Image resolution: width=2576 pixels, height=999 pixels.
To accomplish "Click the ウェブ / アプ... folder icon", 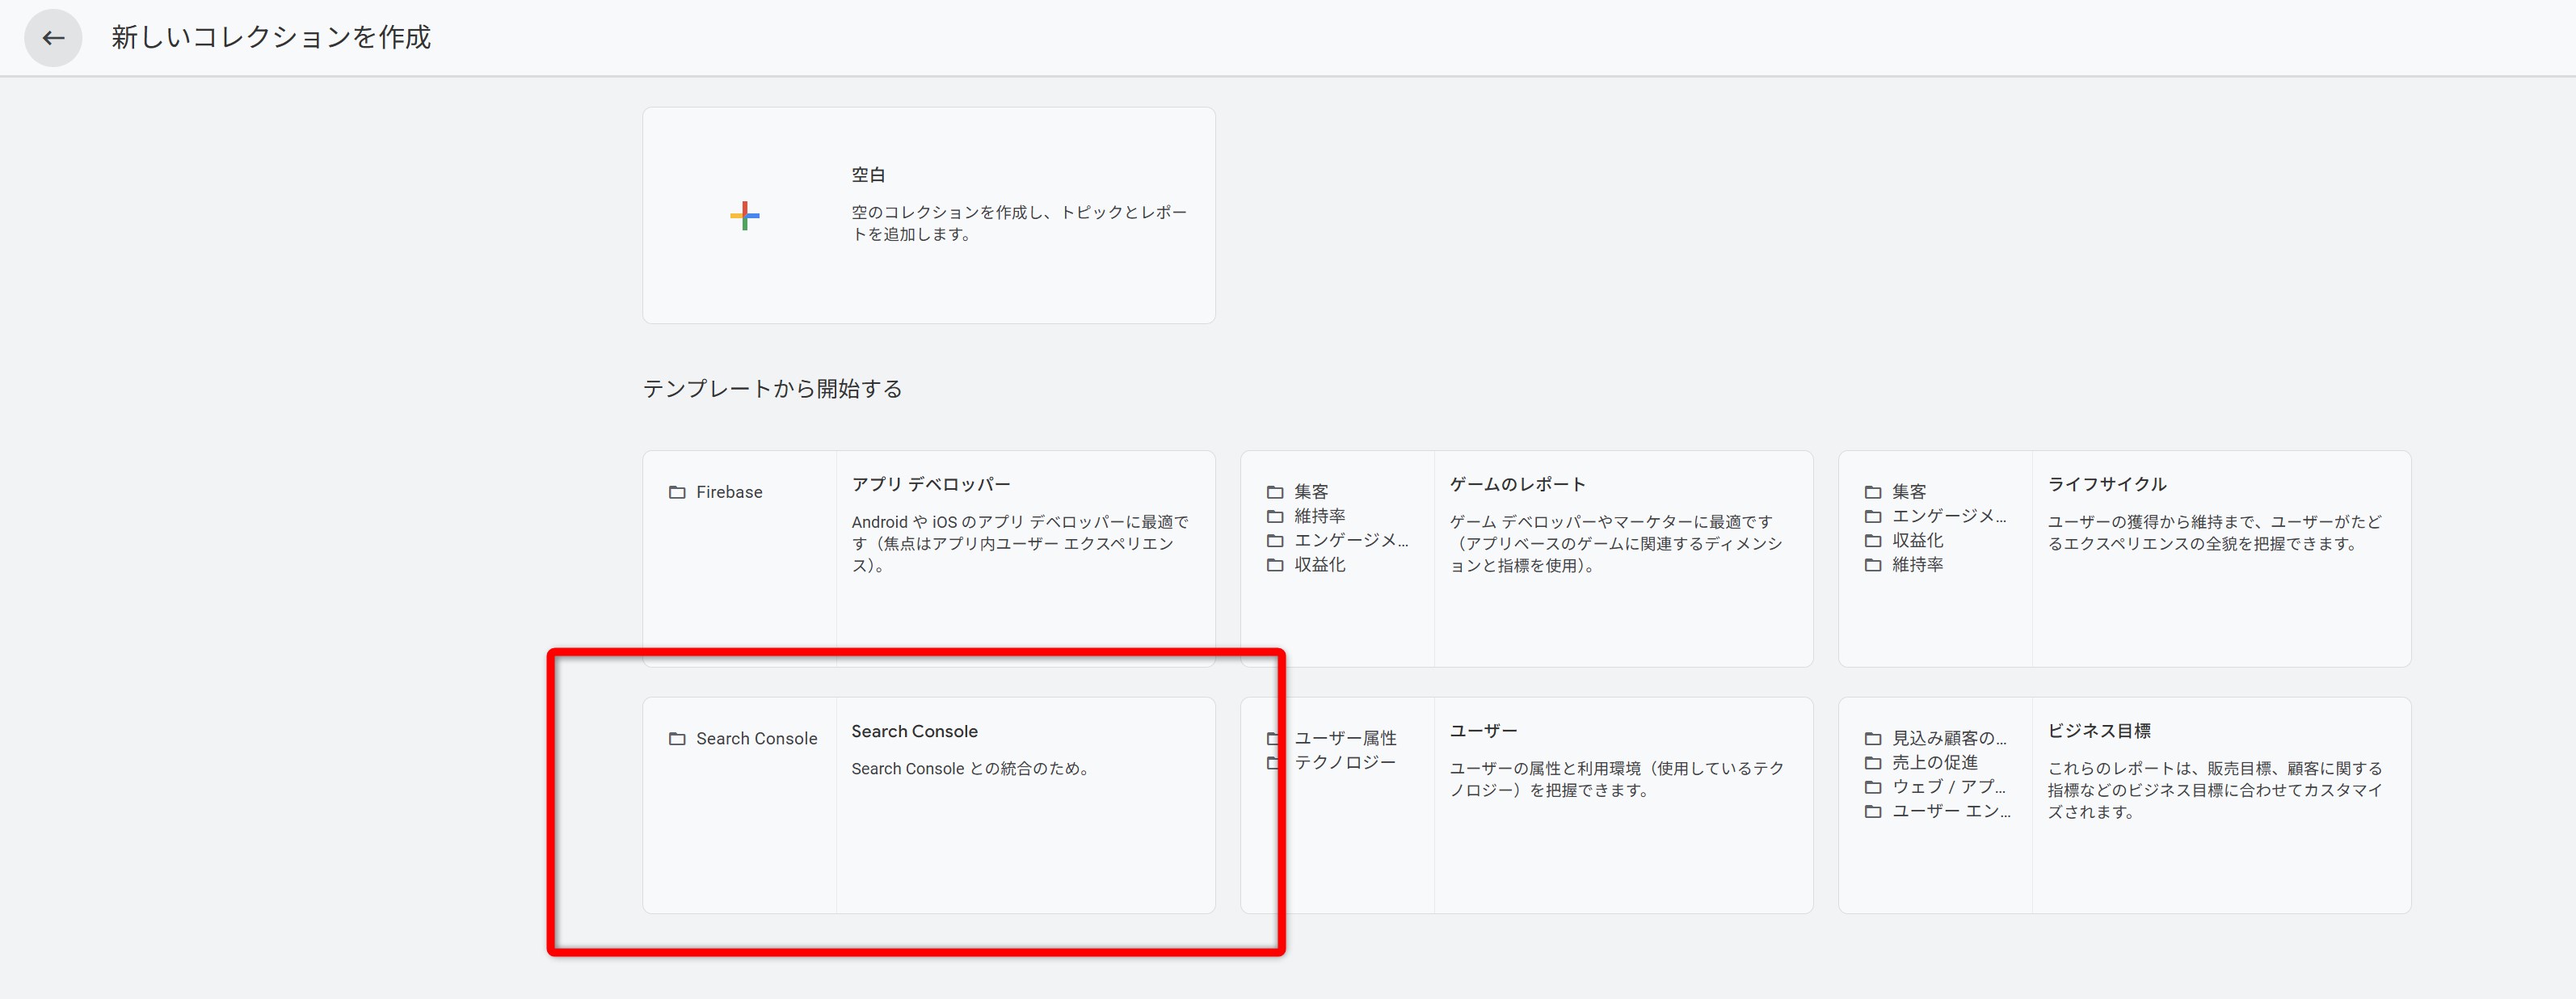I will point(1872,787).
